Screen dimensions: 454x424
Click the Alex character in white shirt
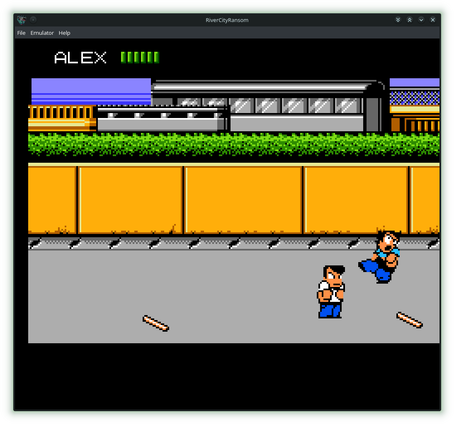[x=331, y=291]
